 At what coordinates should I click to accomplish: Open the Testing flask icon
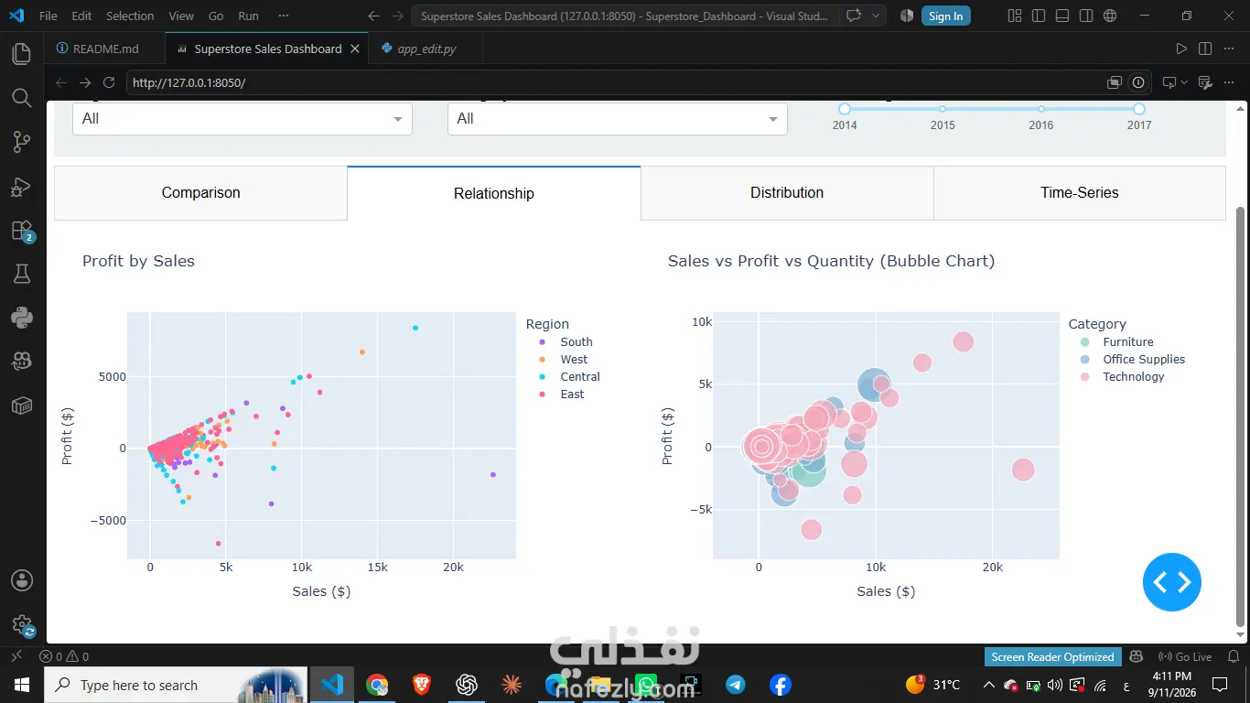22,274
